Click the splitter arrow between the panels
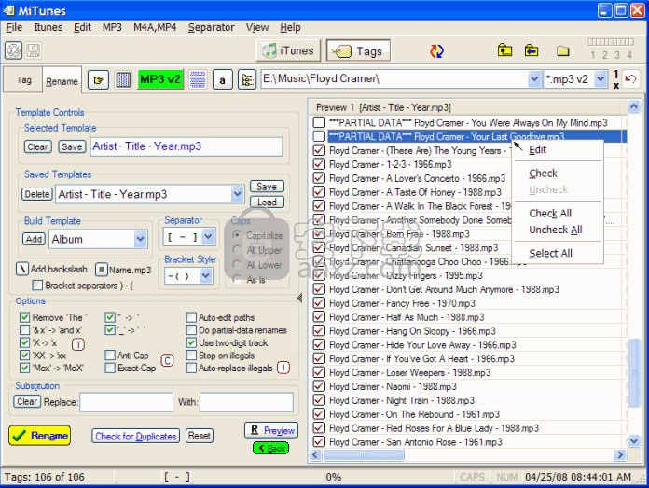Viewport: 649px width, 488px height. (299, 298)
